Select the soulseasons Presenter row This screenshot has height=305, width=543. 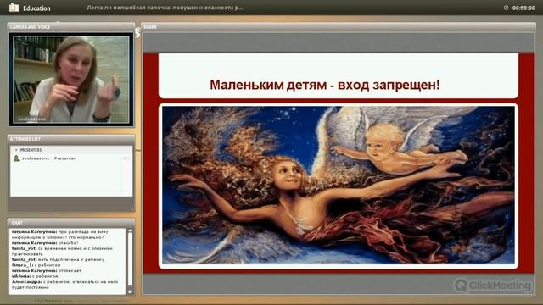(71, 158)
